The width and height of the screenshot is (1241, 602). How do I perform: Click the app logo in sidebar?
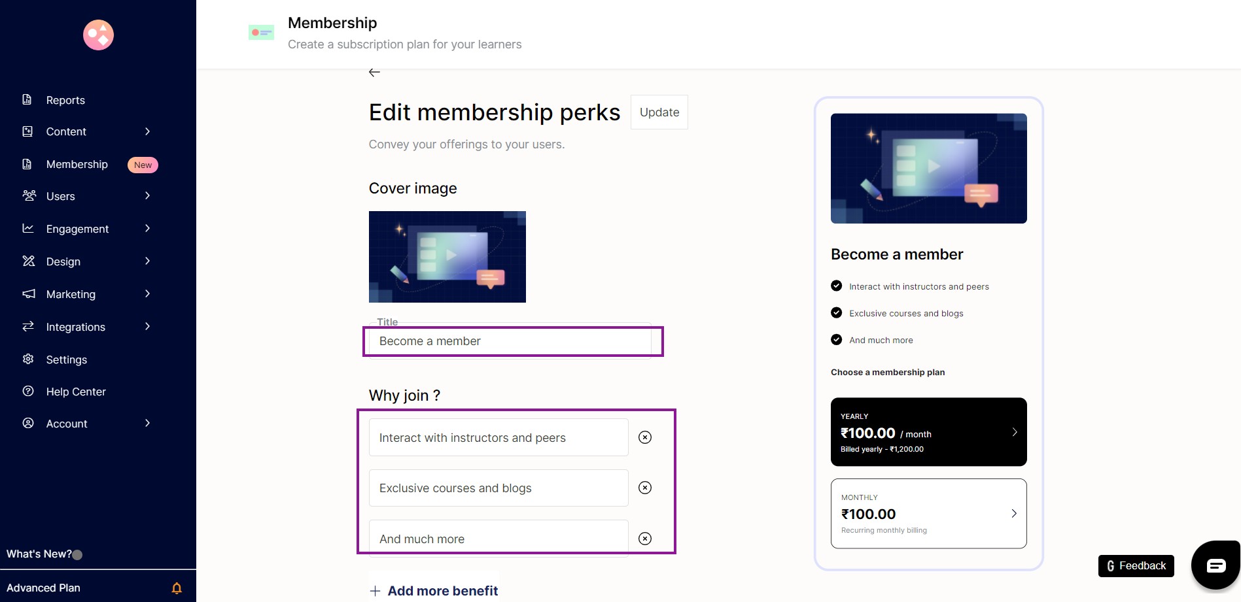[98, 35]
